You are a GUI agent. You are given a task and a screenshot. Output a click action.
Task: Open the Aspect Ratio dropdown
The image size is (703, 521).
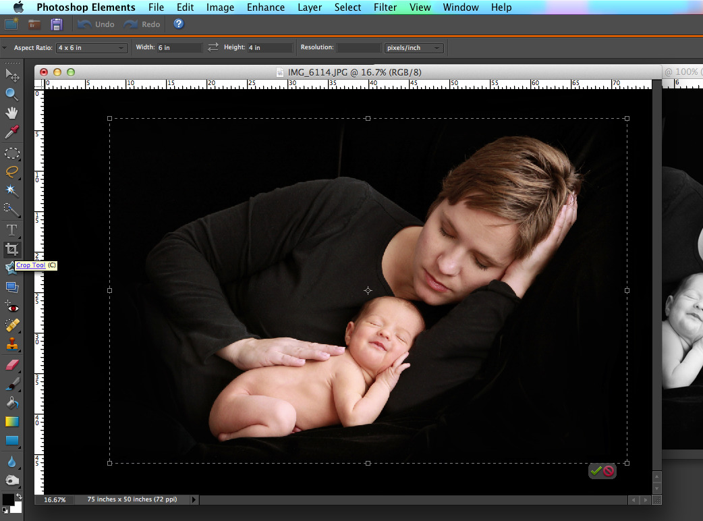click(92, 48)
